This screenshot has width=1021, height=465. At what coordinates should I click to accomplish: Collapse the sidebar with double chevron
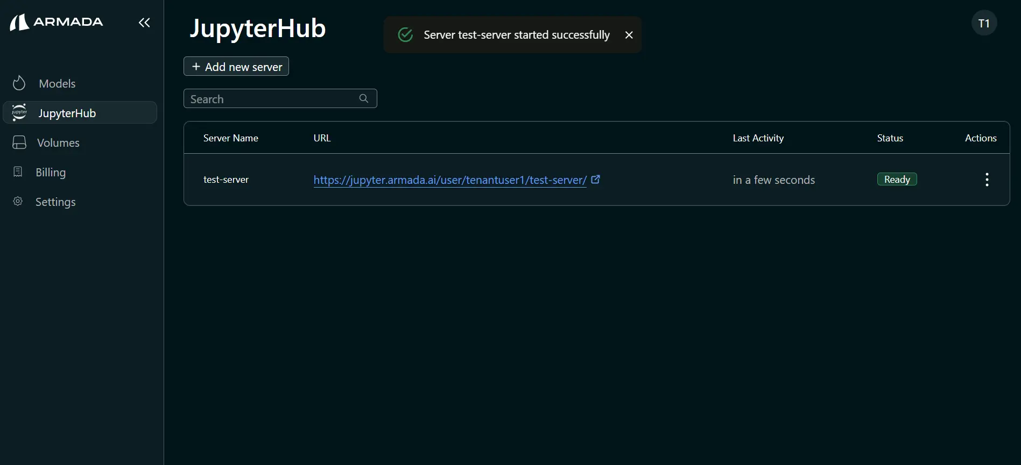(x=144, y=23)
